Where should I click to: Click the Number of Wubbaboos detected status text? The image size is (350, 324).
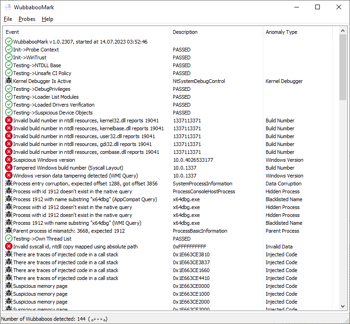point(54,319)
